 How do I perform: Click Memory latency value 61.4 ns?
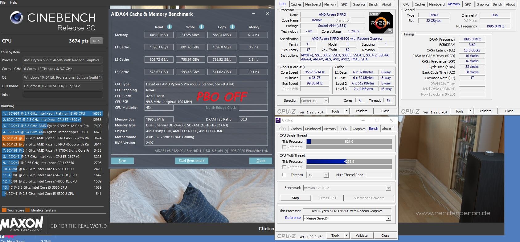(x=253, y=35)
